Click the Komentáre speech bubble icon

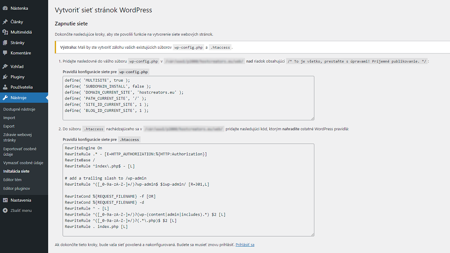(x=5, y=53)
